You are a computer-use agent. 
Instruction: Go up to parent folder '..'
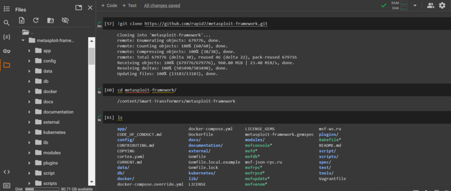pos(28,32)
